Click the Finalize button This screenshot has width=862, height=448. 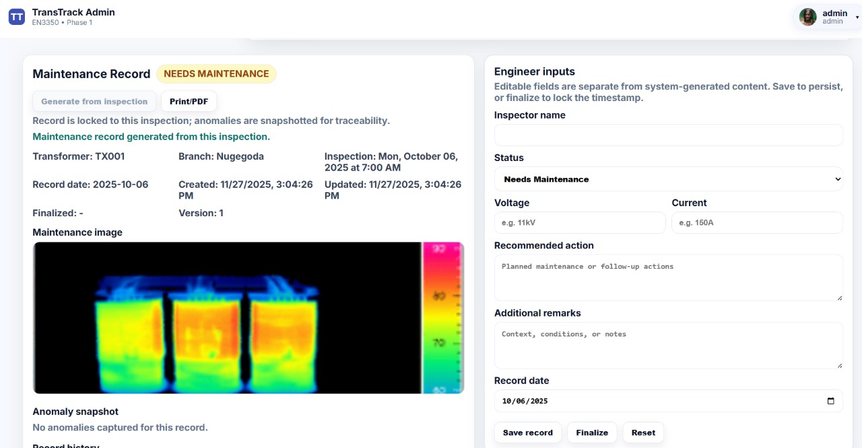(x=591, y=433)
